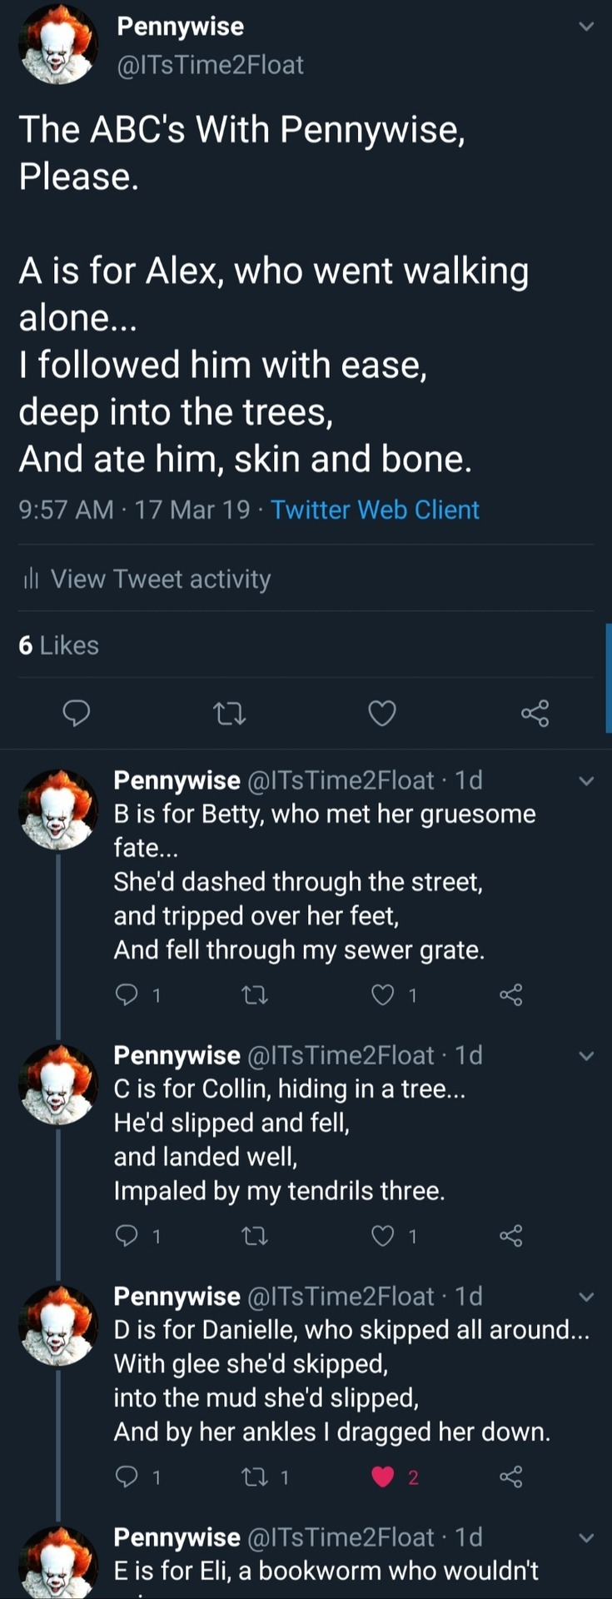
Task: Retweet the main A is for Alex tweet
Action: [230, 714]
